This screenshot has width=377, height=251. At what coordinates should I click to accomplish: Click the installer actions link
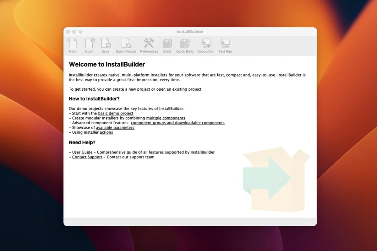coord(106,132)
